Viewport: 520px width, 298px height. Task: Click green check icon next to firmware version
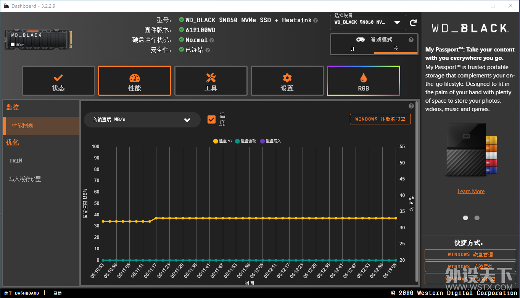[182, 30]
